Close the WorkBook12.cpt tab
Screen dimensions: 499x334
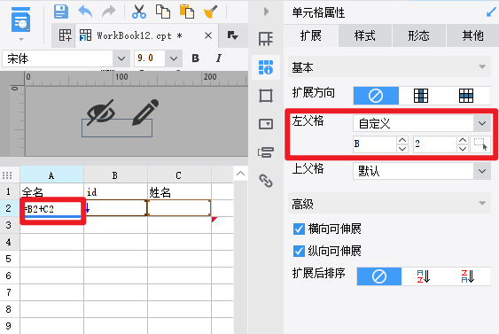pos(208,35)
